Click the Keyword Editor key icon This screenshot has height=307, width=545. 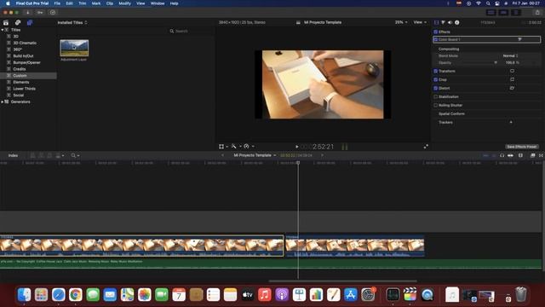40,13
